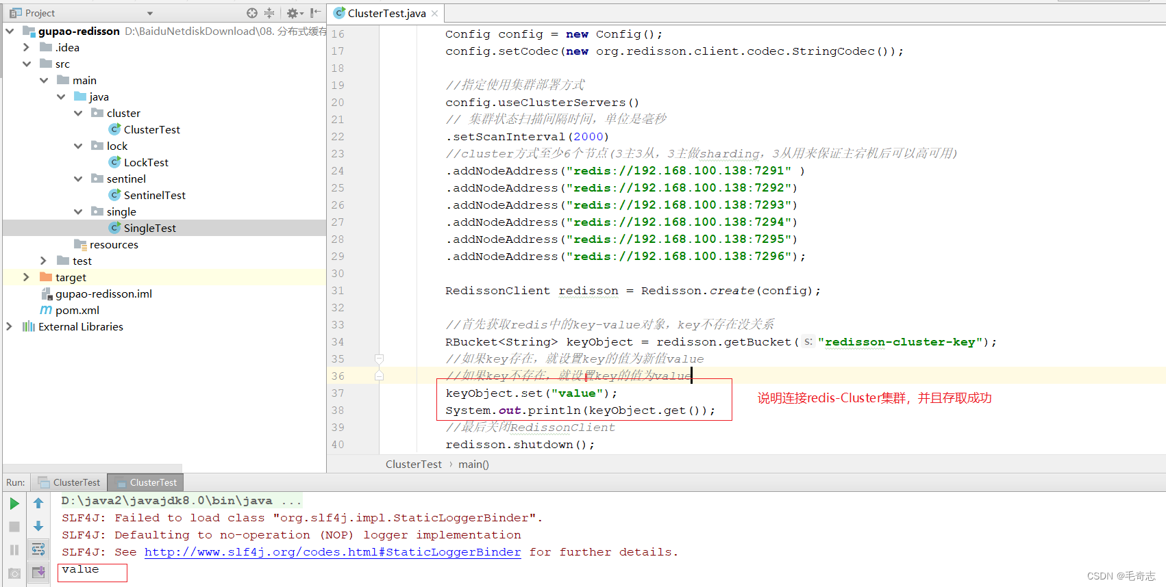The image size is (1166, 587).
Task: Collapse the lock package
Action: point(78,146)
